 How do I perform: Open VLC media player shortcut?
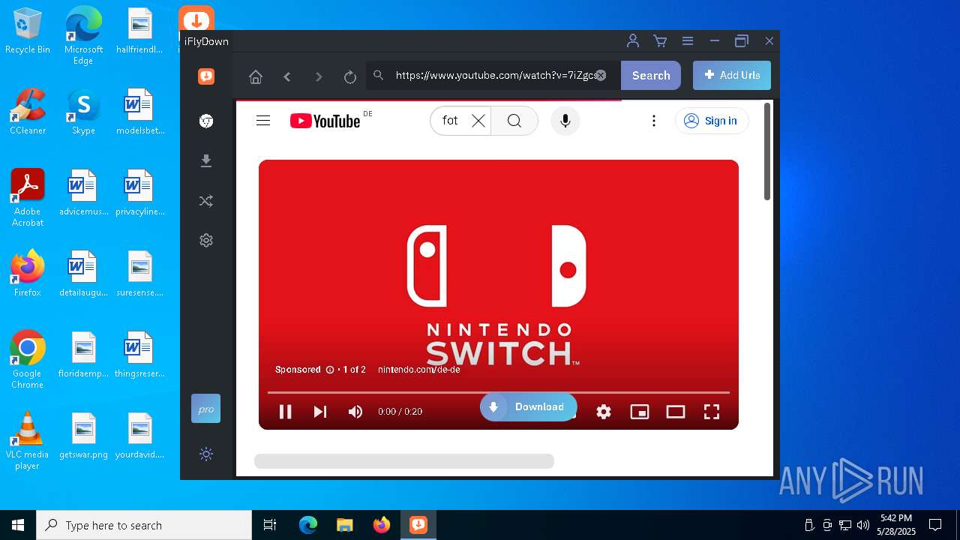pyautogui.click(x=28, y=441)
